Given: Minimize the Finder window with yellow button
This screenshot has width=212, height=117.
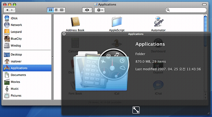Looking at the screenshot, I should coord(10,5).
